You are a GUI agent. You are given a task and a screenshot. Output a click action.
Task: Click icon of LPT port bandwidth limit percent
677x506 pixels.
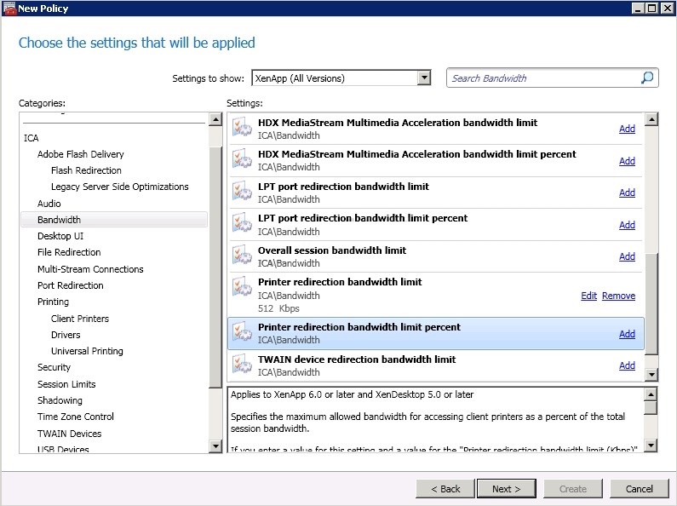(242, 224)
